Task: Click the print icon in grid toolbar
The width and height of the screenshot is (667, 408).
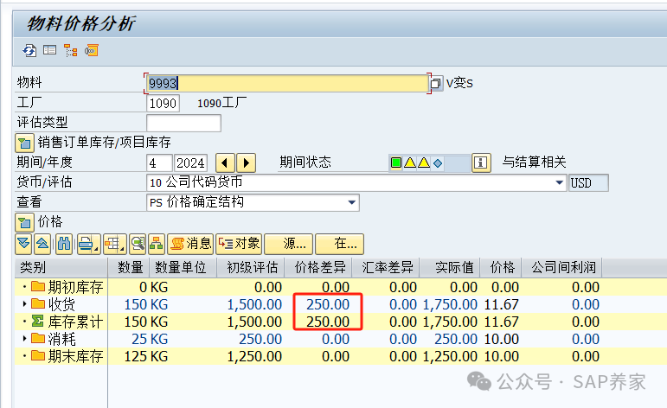Action: (88, 244)
